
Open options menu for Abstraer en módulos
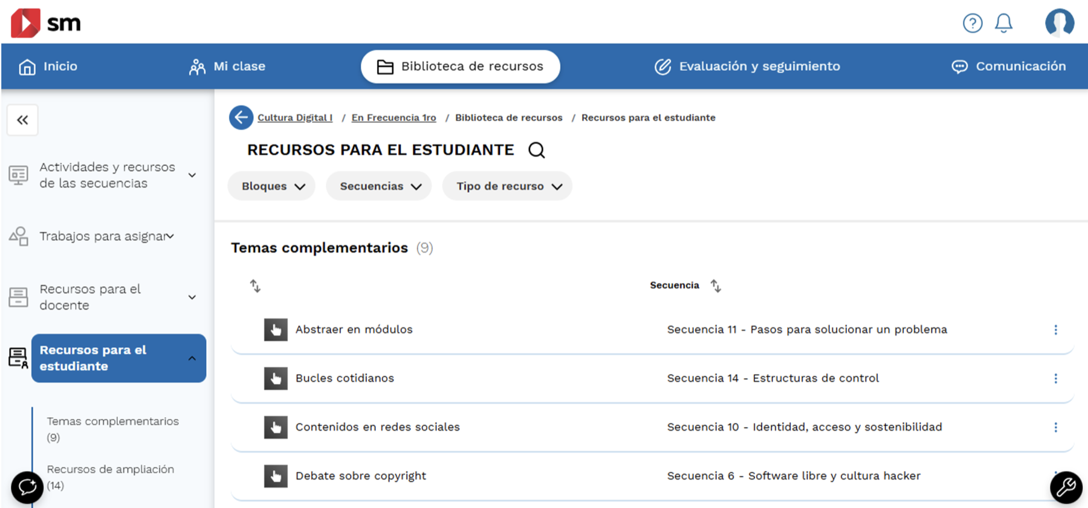coord(1056,330)
